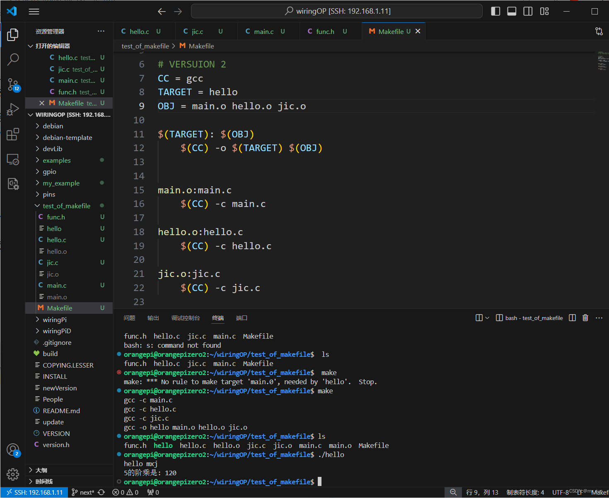Open version.h in explorer tree

69,445
